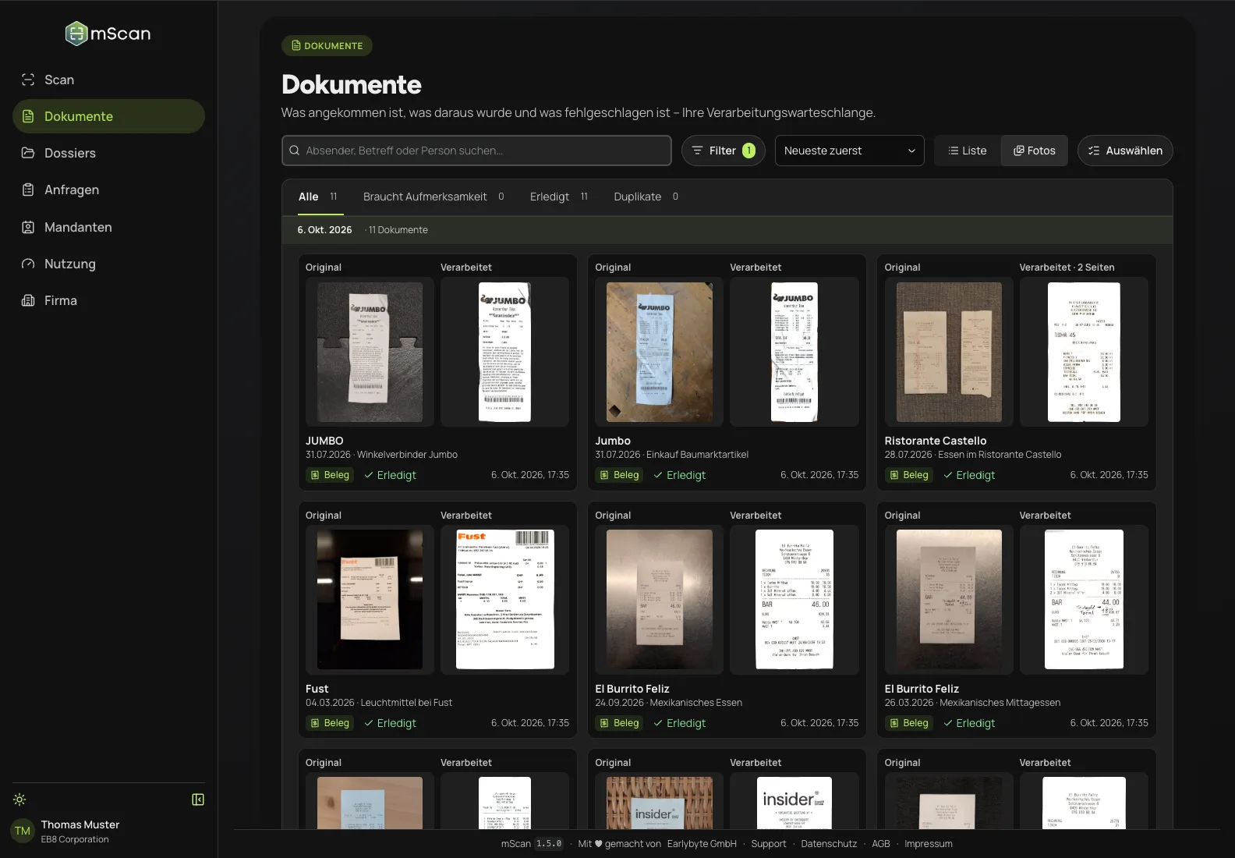The height and width of the screenshot is (858, 1235).
Task: Open the Datenschutz link
Action: tap(829, 844)
